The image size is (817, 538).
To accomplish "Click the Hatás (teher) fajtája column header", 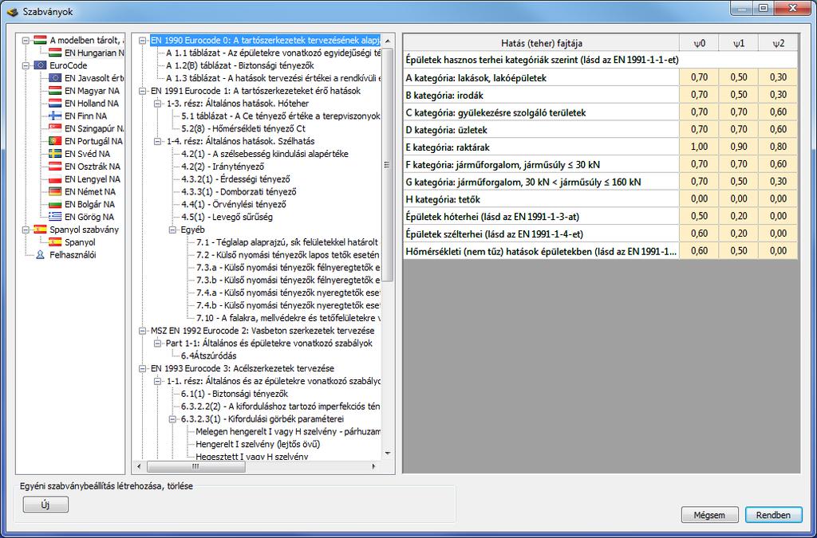I will click(542, 43).
